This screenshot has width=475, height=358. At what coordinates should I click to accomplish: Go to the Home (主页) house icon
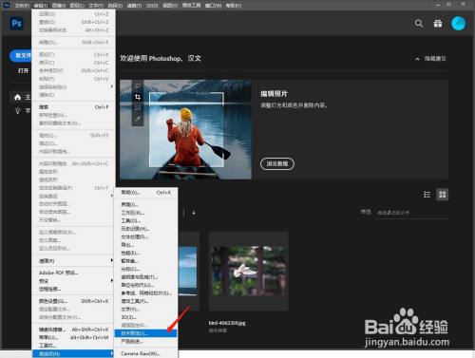click(x=18, y=97)
